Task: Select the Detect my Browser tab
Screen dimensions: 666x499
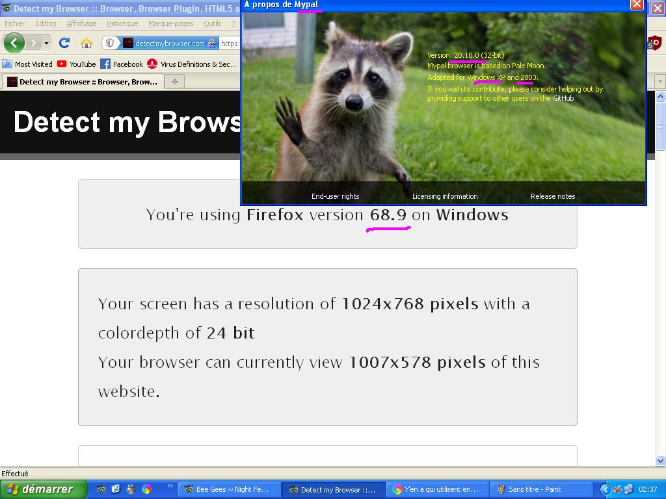Action: coord(83,81)
